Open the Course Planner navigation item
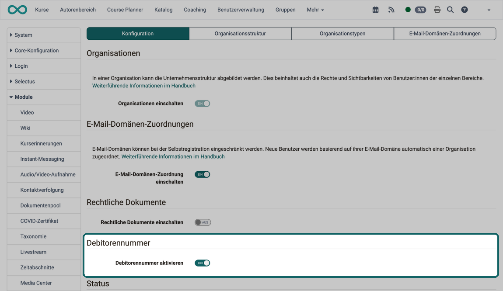The image size is (503, 291). click(x=125, y=10)
